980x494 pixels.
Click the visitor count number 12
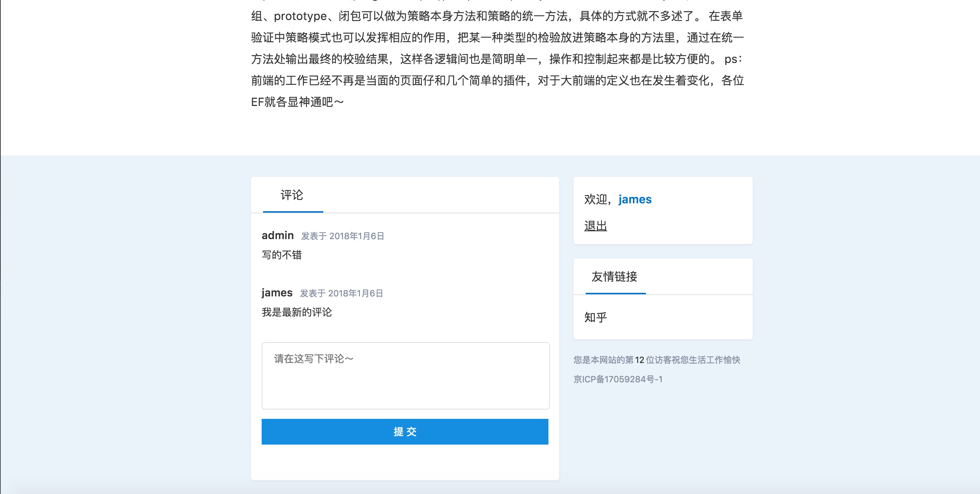[x=639, y=360]
